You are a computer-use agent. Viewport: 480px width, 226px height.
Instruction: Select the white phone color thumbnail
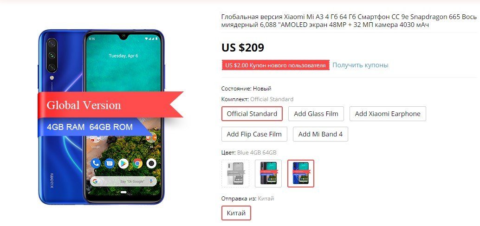(x=235, y=174)
